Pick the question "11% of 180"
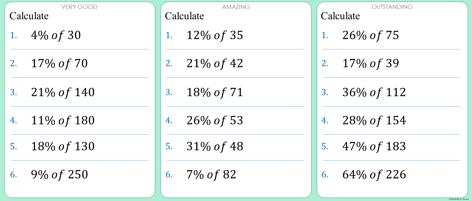472x201 pixels. coord(63,121)
